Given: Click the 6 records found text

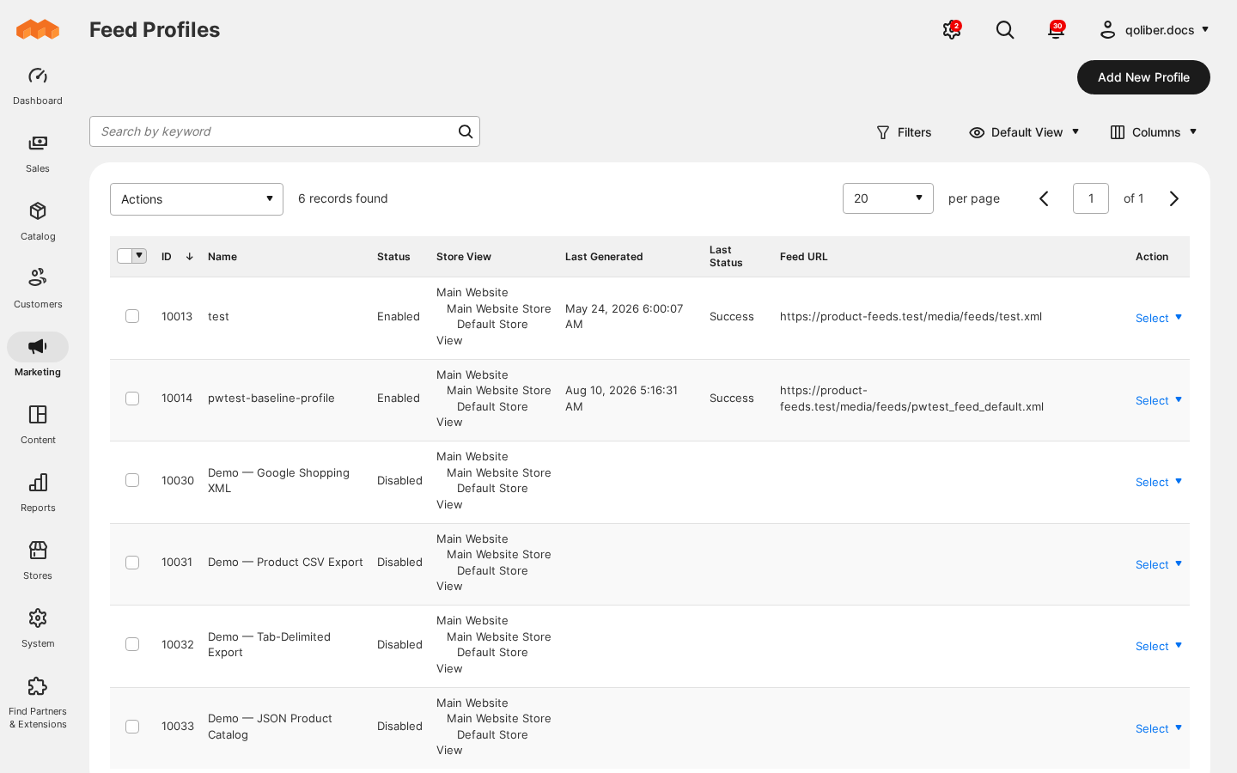Looking at the screenshot, I should (x=343, y=198).
